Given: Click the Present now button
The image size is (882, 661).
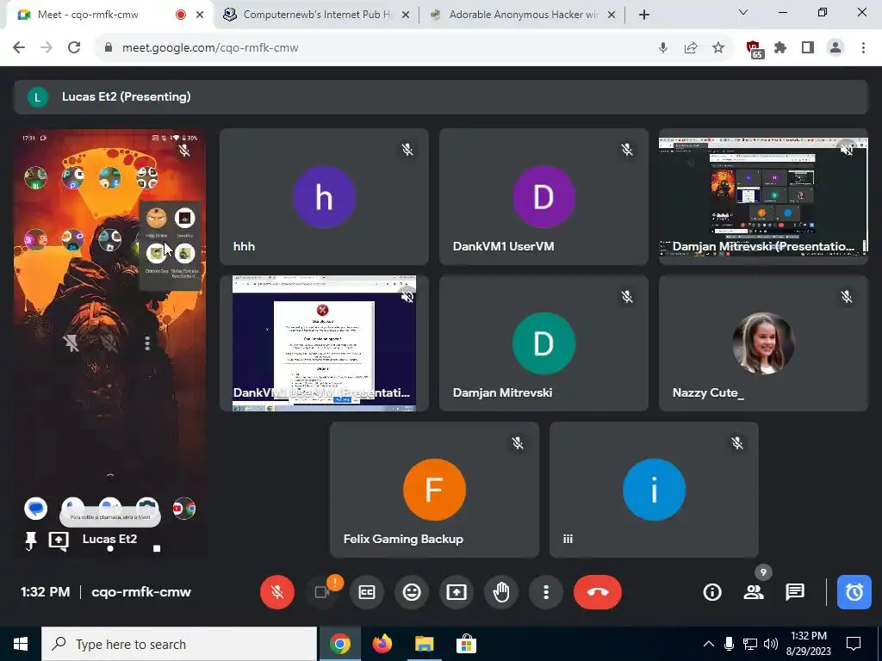Looking at the screenshot, I should [457, 592].
